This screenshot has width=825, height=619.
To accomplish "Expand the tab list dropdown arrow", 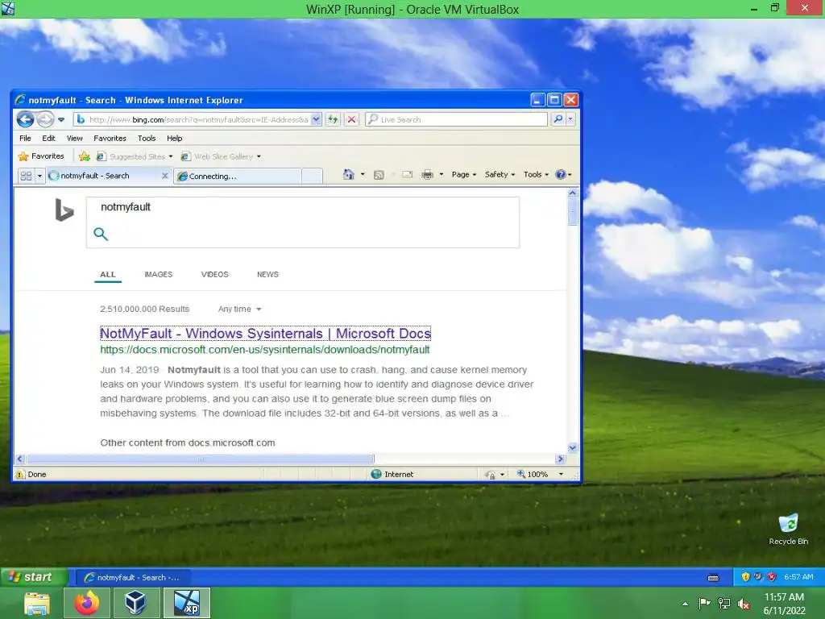I will (39, 176).
